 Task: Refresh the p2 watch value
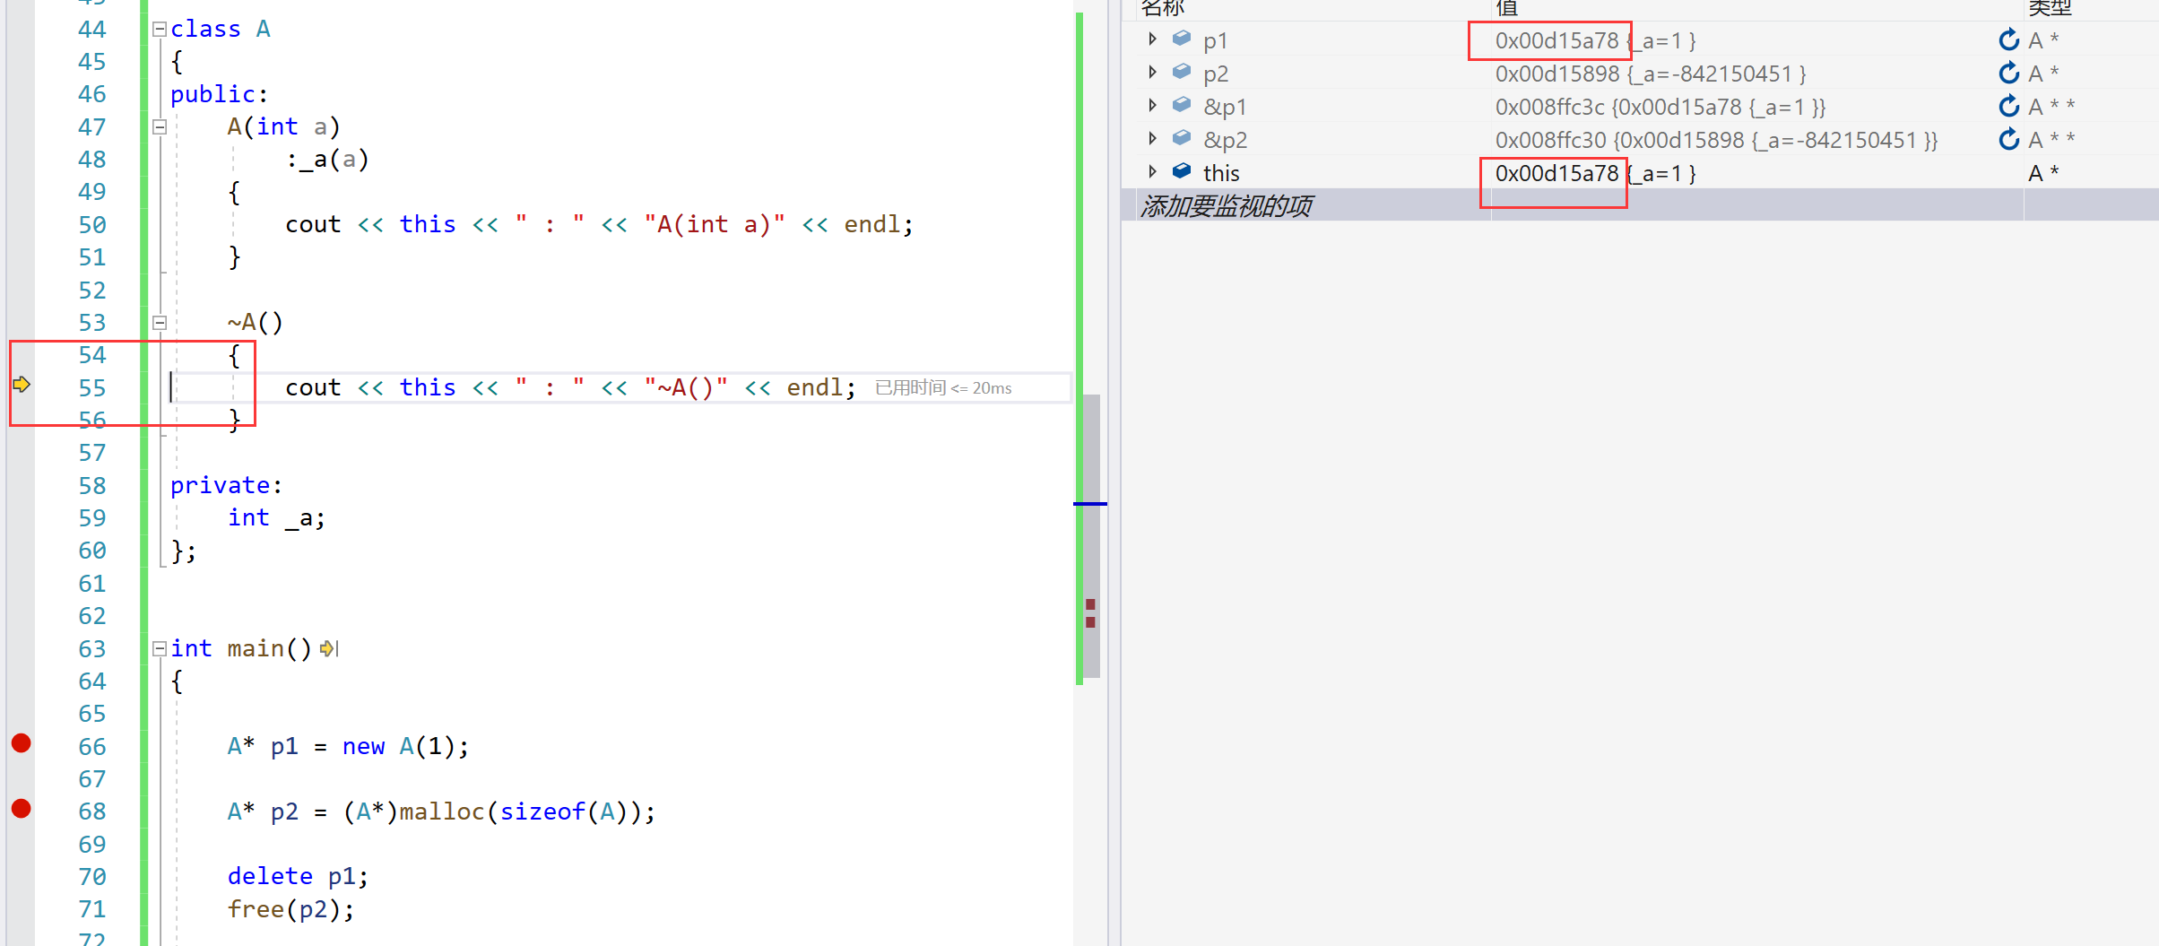click(x=2008, y=74)
